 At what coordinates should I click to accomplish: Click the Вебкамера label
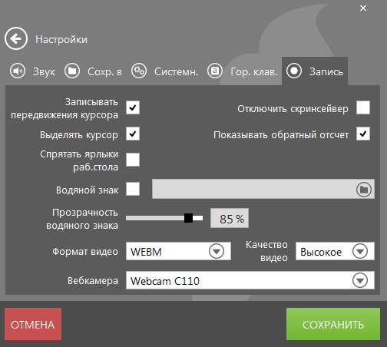point(93,281)
